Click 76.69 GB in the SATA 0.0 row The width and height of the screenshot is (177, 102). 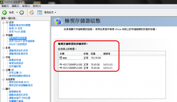[x=95, y=64]
